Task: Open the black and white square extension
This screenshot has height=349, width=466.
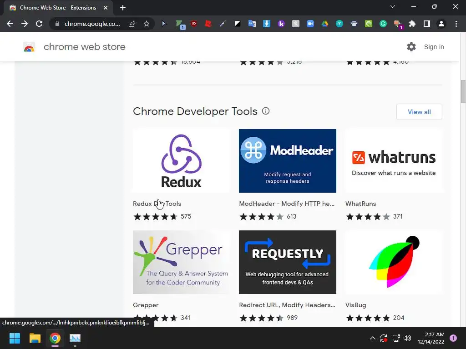Action: (238, 24)
